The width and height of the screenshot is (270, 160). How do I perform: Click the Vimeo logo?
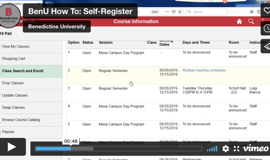256,149
